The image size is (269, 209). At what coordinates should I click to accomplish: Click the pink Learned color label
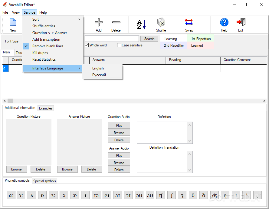201,46
